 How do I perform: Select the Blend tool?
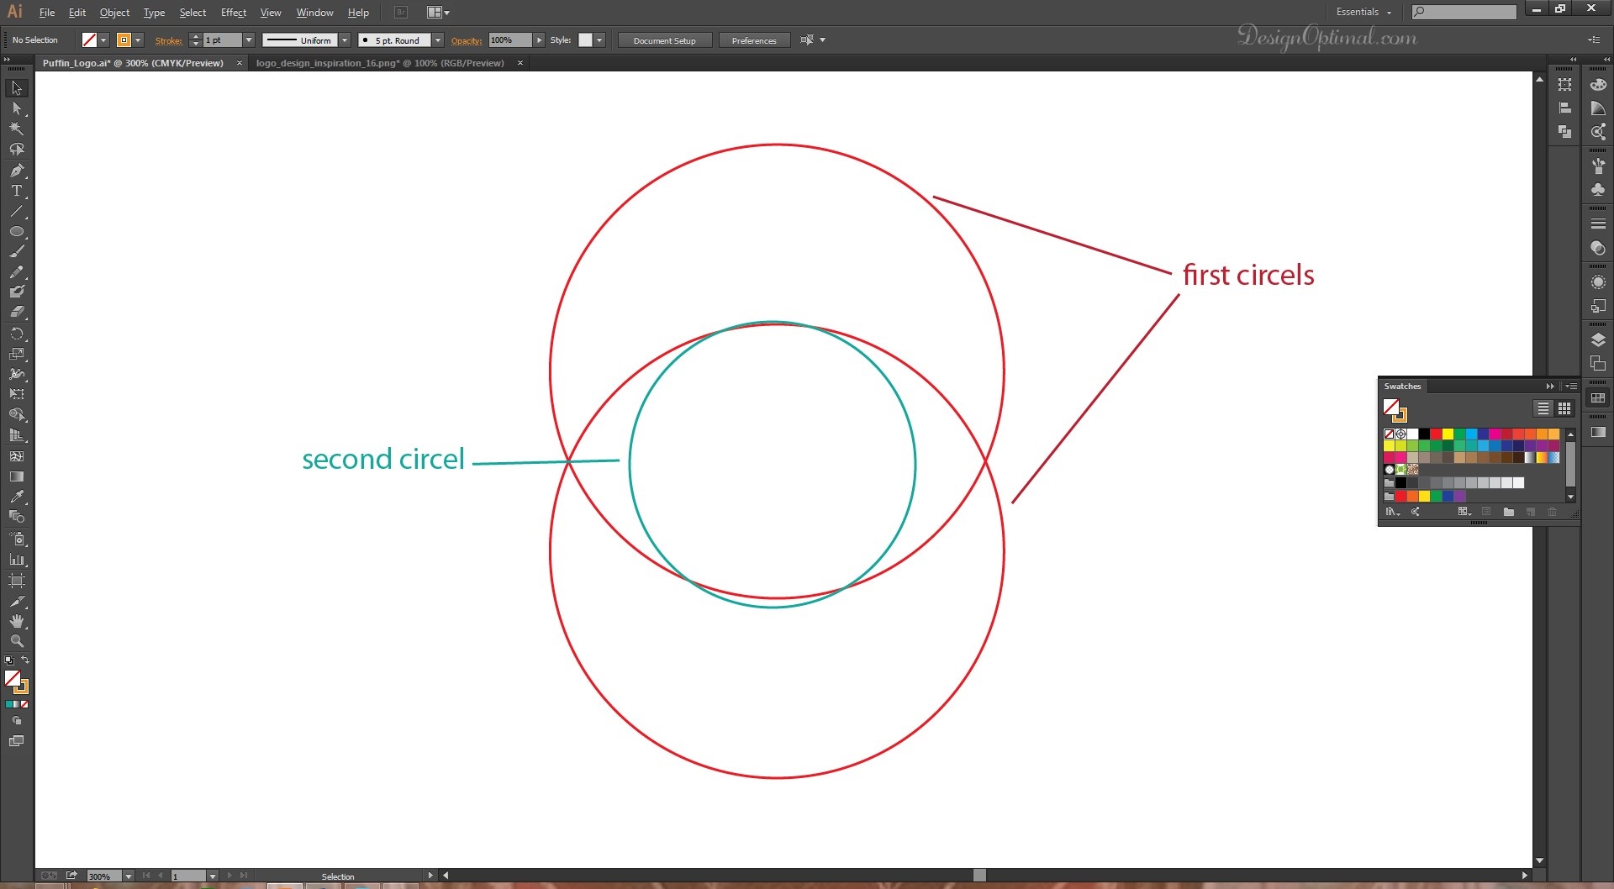click(x=17, y=517)
